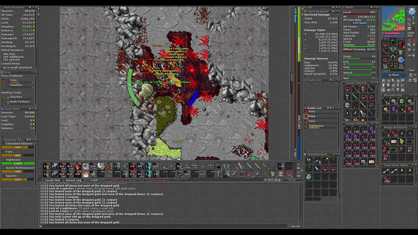Click the ring equipment slot
Viewport: 418px width, 235px height.
[385, 59]
